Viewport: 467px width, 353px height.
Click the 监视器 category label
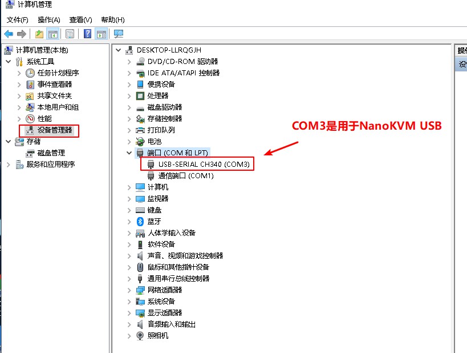tap(158, 199)
